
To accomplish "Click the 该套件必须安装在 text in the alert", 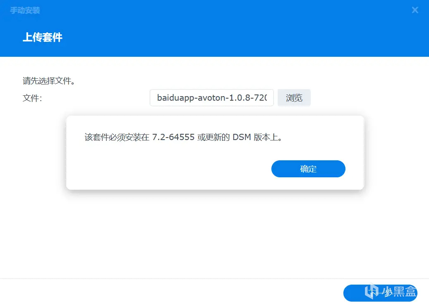I will pos(117,137).
